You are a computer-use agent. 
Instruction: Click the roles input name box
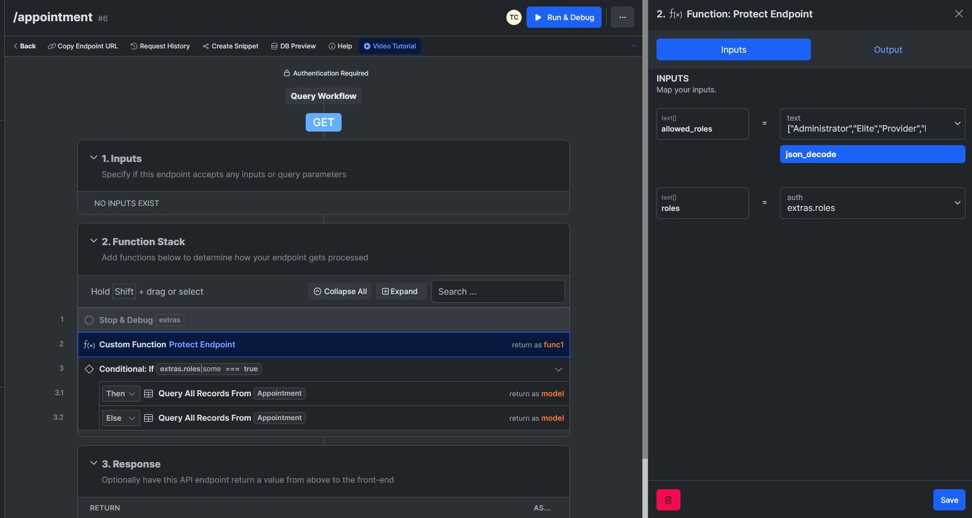tap(702, 203)
